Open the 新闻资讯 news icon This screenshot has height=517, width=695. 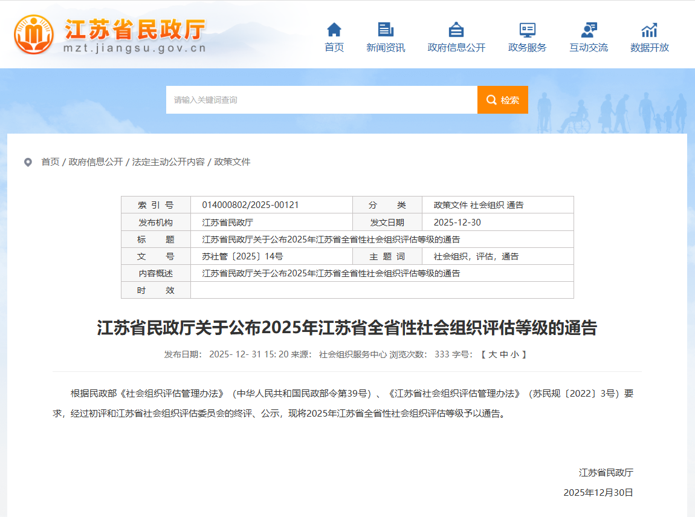[x=386, y=29]
